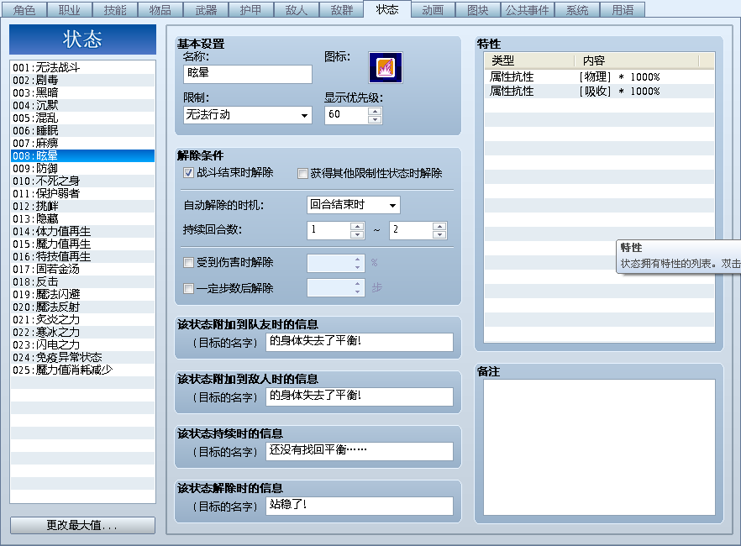Image resolution: width=741 pixels, height=546 pixels.
Task: Increase 显示优先级 value with up arrow
Action: point(375,111)
